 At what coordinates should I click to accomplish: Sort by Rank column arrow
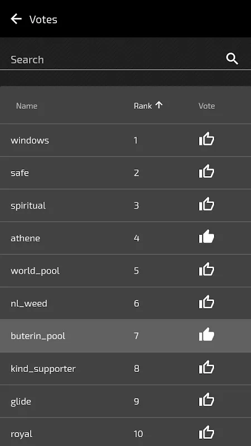tap(159, 105)
